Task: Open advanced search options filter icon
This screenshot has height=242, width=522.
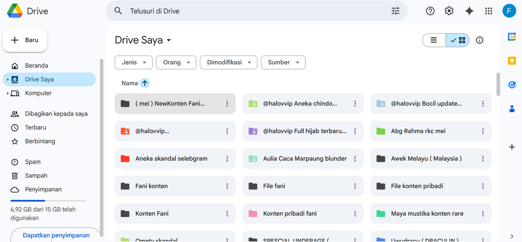Action: (396, 11)
